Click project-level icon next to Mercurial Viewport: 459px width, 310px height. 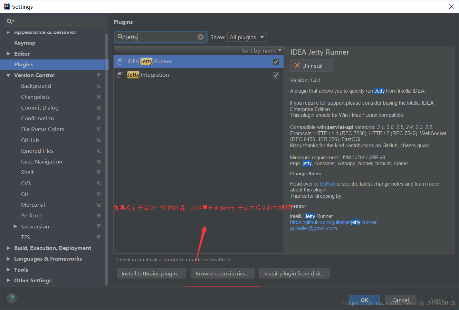(99, 205)
